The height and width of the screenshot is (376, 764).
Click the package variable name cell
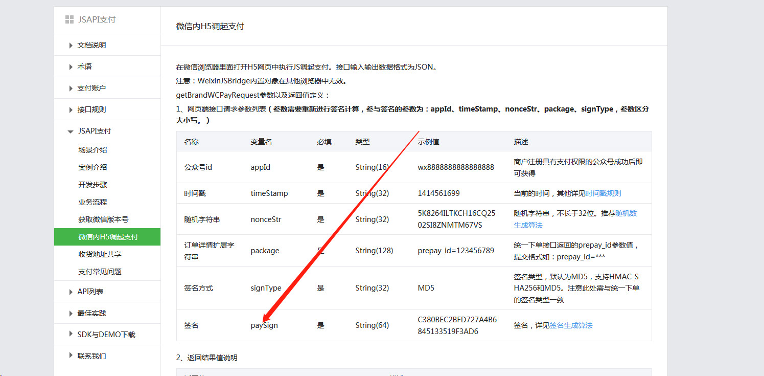(265, 251)
